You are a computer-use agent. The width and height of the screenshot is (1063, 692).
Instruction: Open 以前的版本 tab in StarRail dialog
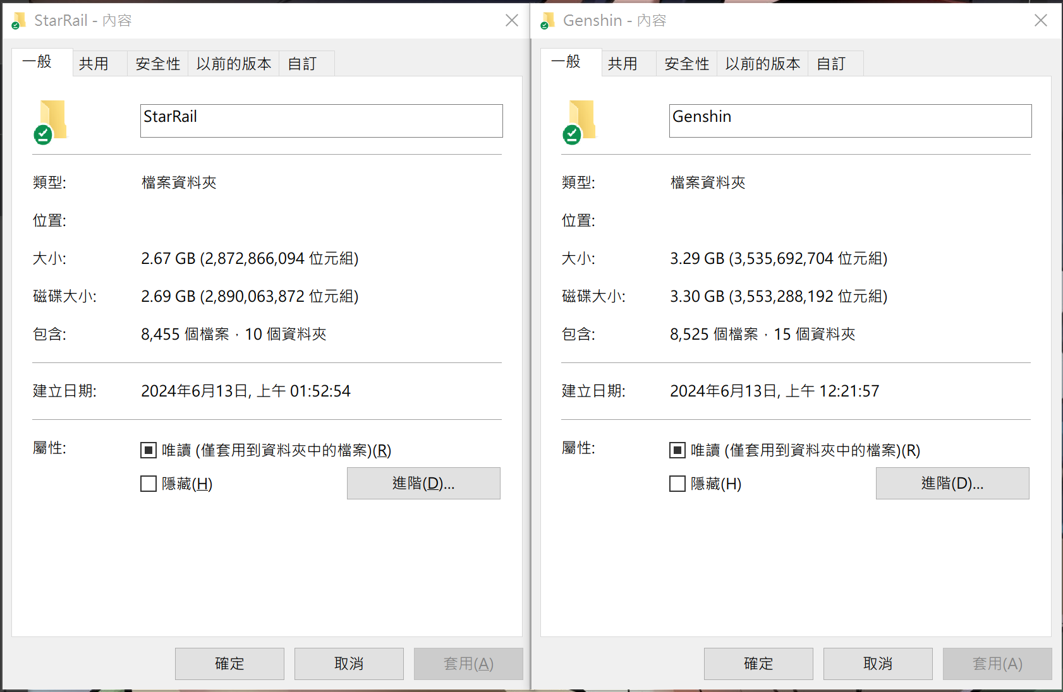[x=234, y=64]
